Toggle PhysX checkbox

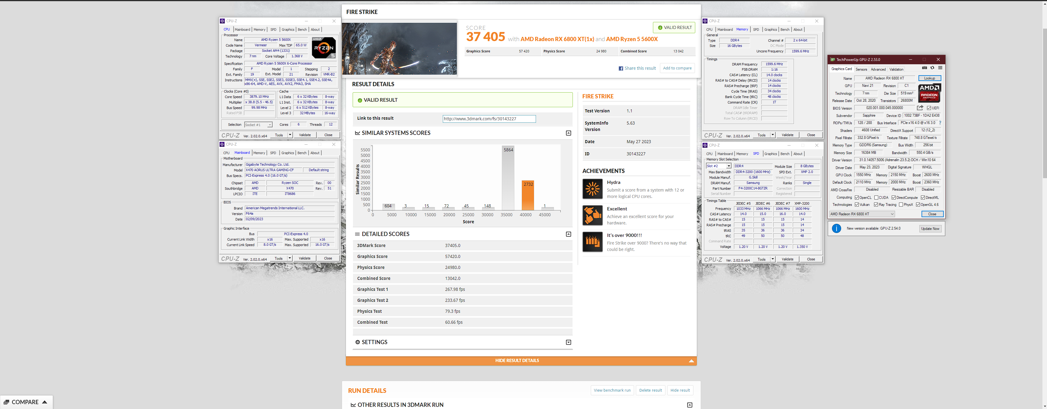click(901, 205)
